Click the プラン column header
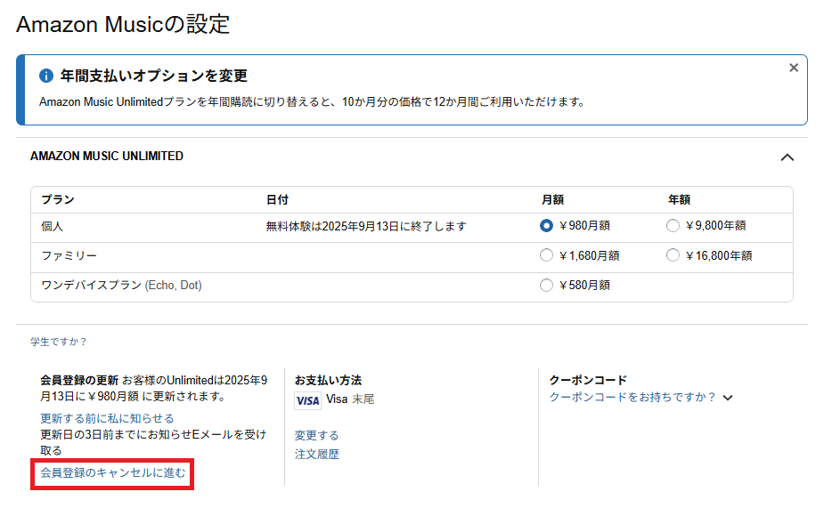The height and width of the screenshot is (508, 832). coord(58,199)
